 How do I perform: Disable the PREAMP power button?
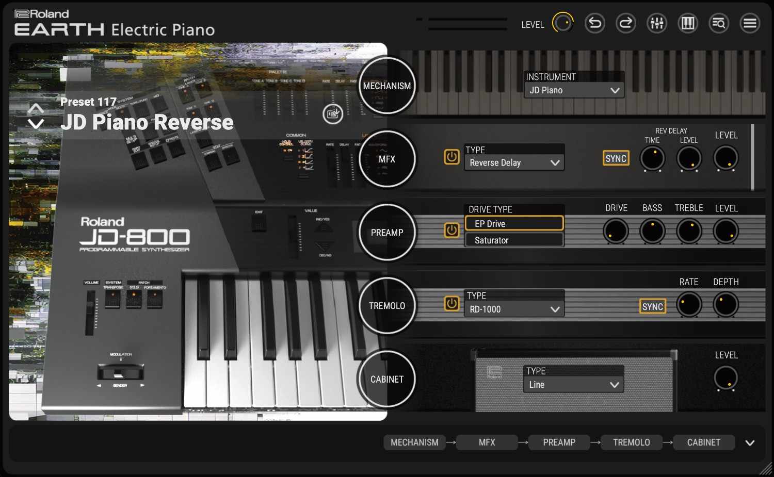pos(451,231)
